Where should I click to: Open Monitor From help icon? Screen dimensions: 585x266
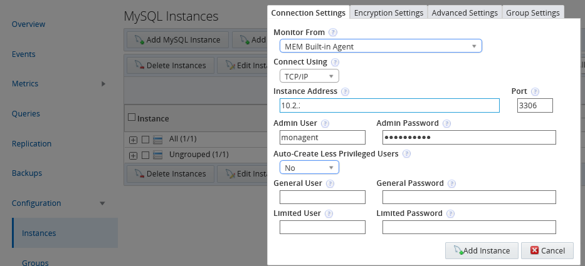coord(333,33)
